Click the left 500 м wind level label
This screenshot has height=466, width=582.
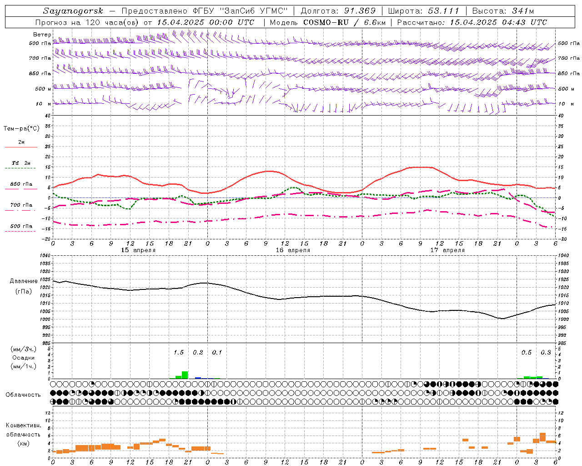click(x=43, y=89)
